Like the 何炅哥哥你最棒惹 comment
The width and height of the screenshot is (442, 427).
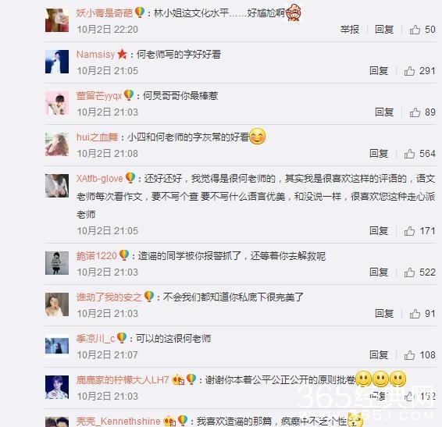coord(415,112)
